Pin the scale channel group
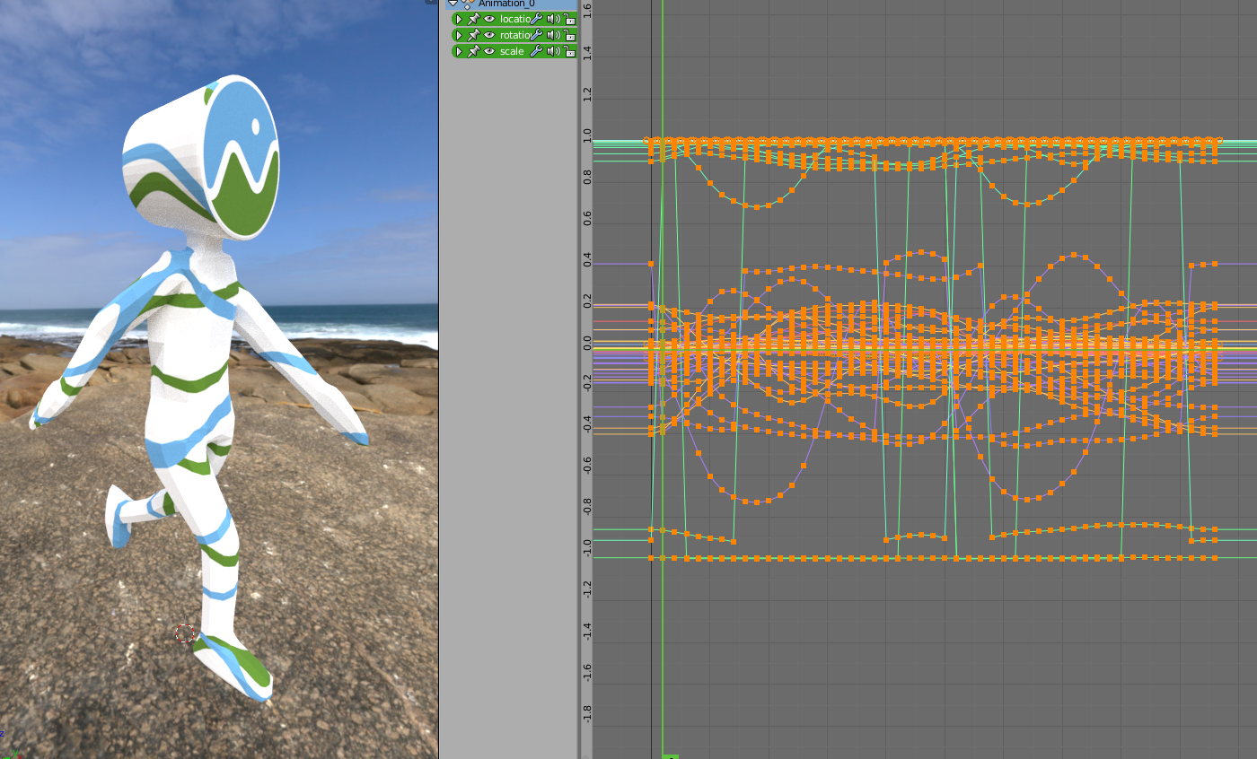The height and width of the screenshot is (759, 1257). tap(473, 51)
